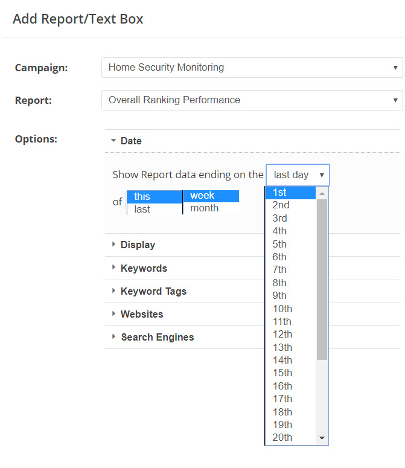Select '20th' in the day list

coord(290,438)
